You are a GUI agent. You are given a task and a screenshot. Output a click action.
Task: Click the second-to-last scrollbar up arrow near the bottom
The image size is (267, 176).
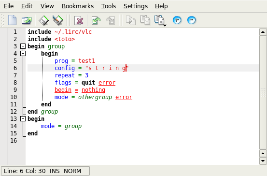263,153
